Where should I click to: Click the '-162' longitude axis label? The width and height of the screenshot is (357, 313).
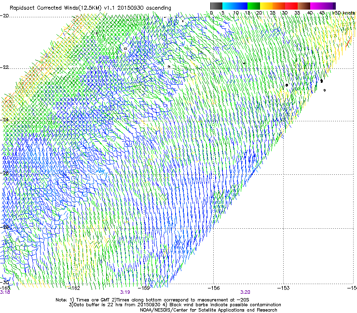[x=74, y=288]
